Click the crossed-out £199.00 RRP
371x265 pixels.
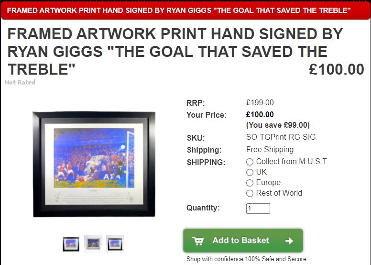point(260,102)
